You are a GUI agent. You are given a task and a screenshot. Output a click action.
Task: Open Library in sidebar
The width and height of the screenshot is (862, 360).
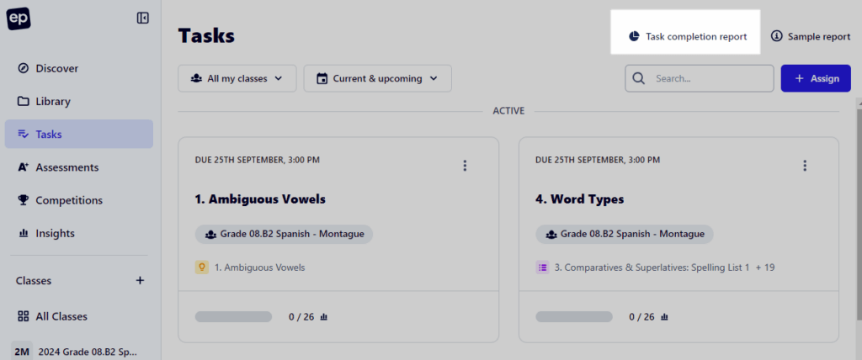(78, 102)
